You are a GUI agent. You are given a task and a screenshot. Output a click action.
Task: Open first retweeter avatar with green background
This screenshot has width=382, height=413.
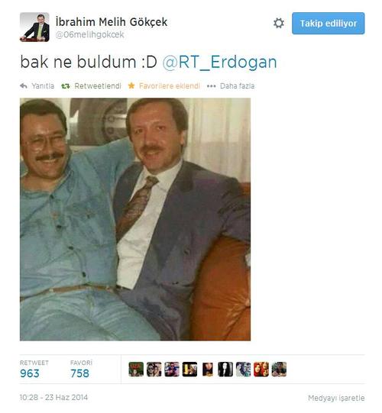click(136, 369)
